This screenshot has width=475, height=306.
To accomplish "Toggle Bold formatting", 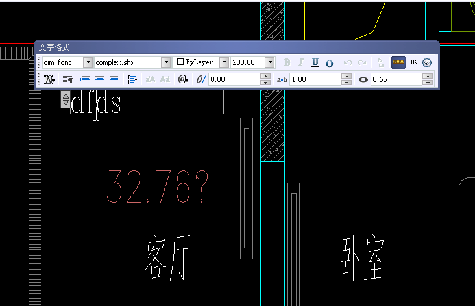I will [287, 62].
